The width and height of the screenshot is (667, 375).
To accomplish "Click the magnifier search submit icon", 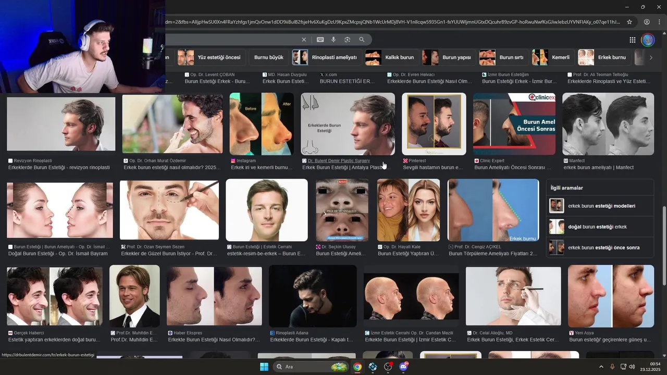I will click(362, 40).
